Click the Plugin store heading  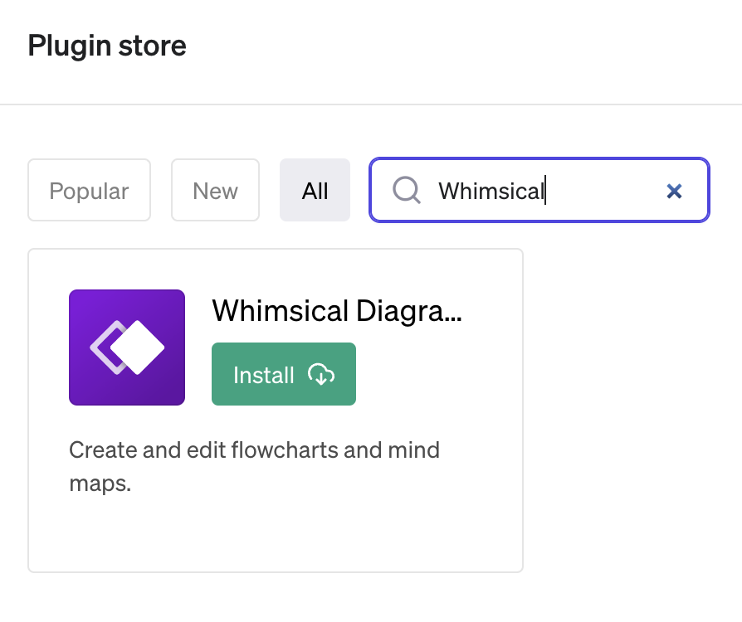point(107,46)
